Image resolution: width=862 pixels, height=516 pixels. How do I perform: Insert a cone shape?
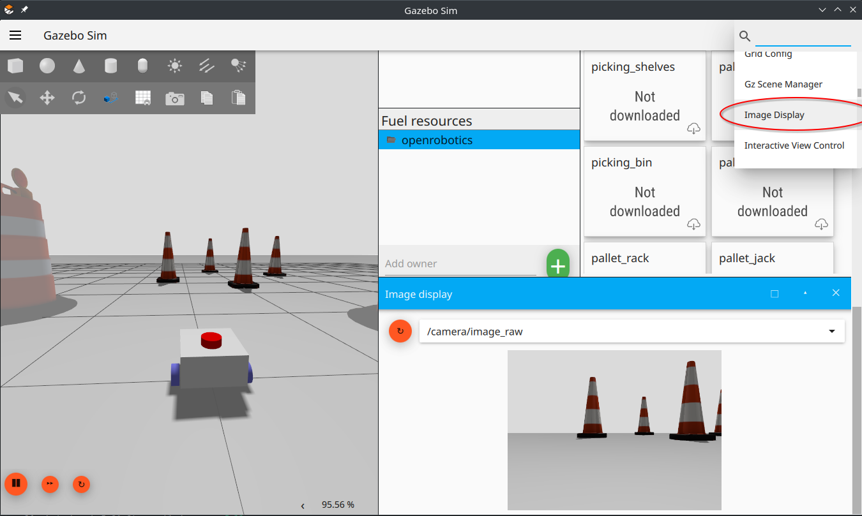pyautogui.click(x=79, y=66)
